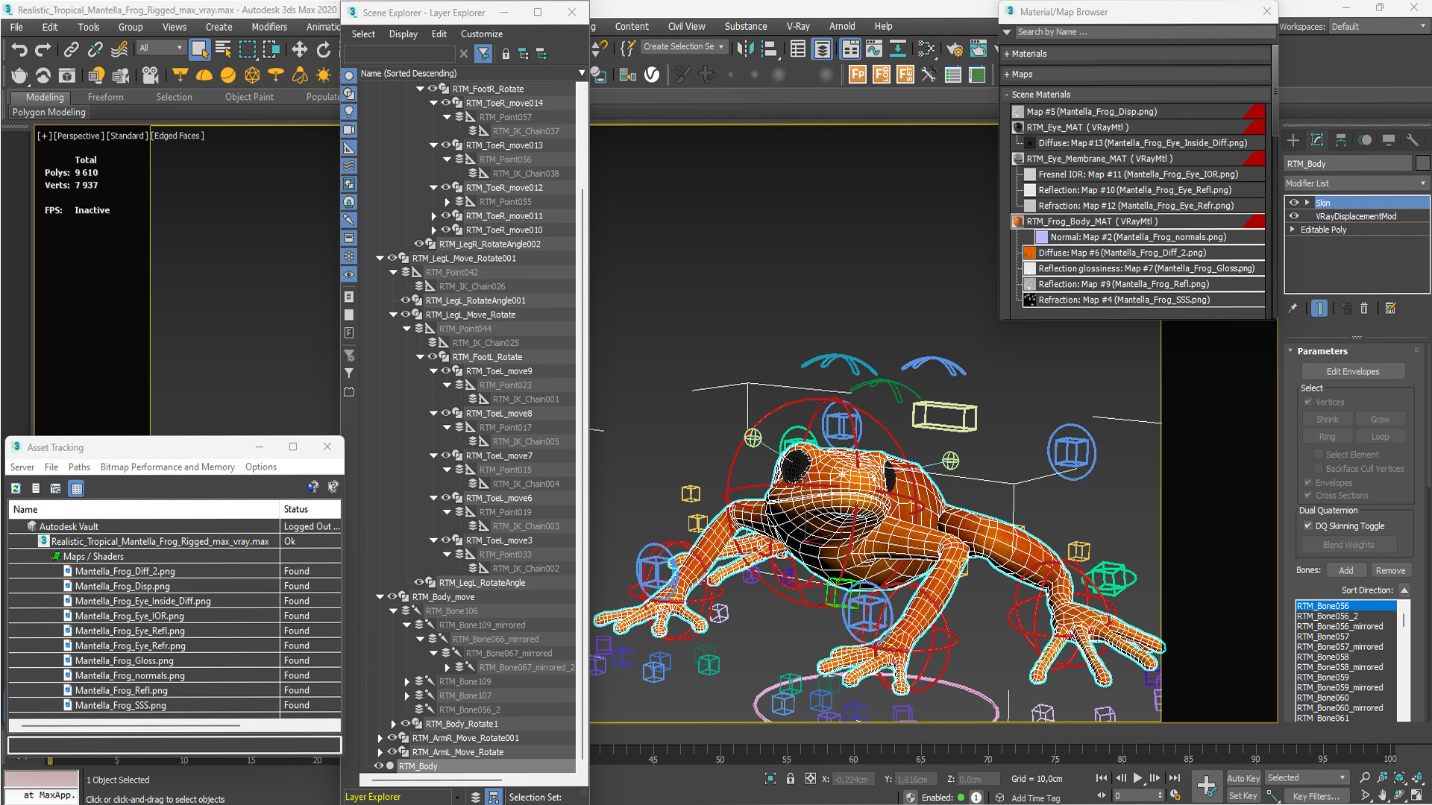Toggle eye icon for RTM_Body layer row
This screenshot has height=805, width=1432.
(x=378, y=765)
